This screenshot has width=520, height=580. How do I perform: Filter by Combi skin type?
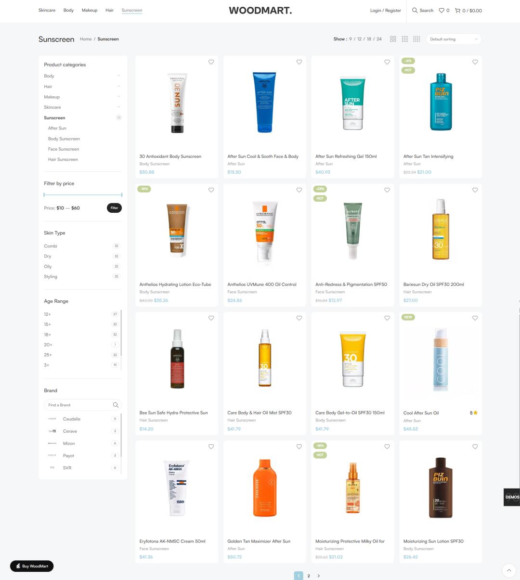point(51,246)
